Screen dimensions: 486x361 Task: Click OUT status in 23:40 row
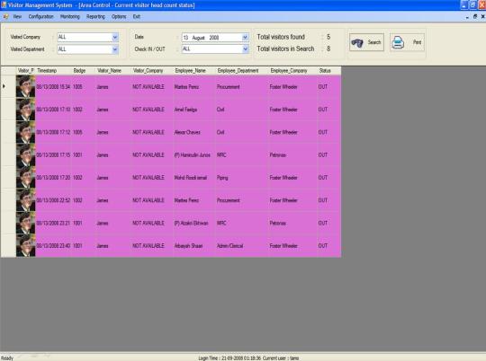pos(323,246)
